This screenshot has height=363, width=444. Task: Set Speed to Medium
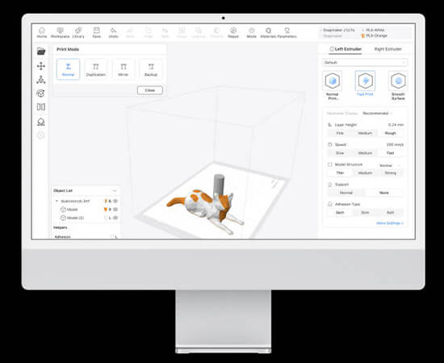[365, 152]
